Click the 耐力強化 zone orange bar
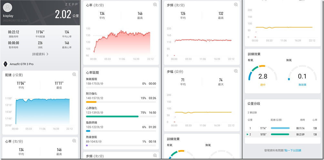This screenshot has height=160, width=324. 91,102
